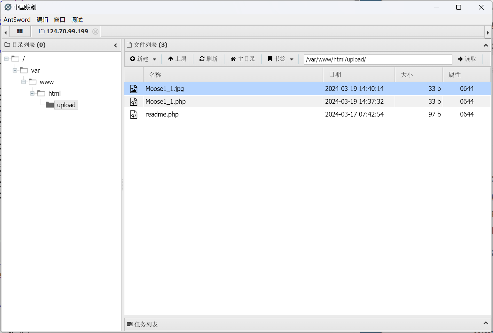The image size is (493, 333).
Task: Expand the 任务列表 task list panel
Action: (x=486, y=323)
